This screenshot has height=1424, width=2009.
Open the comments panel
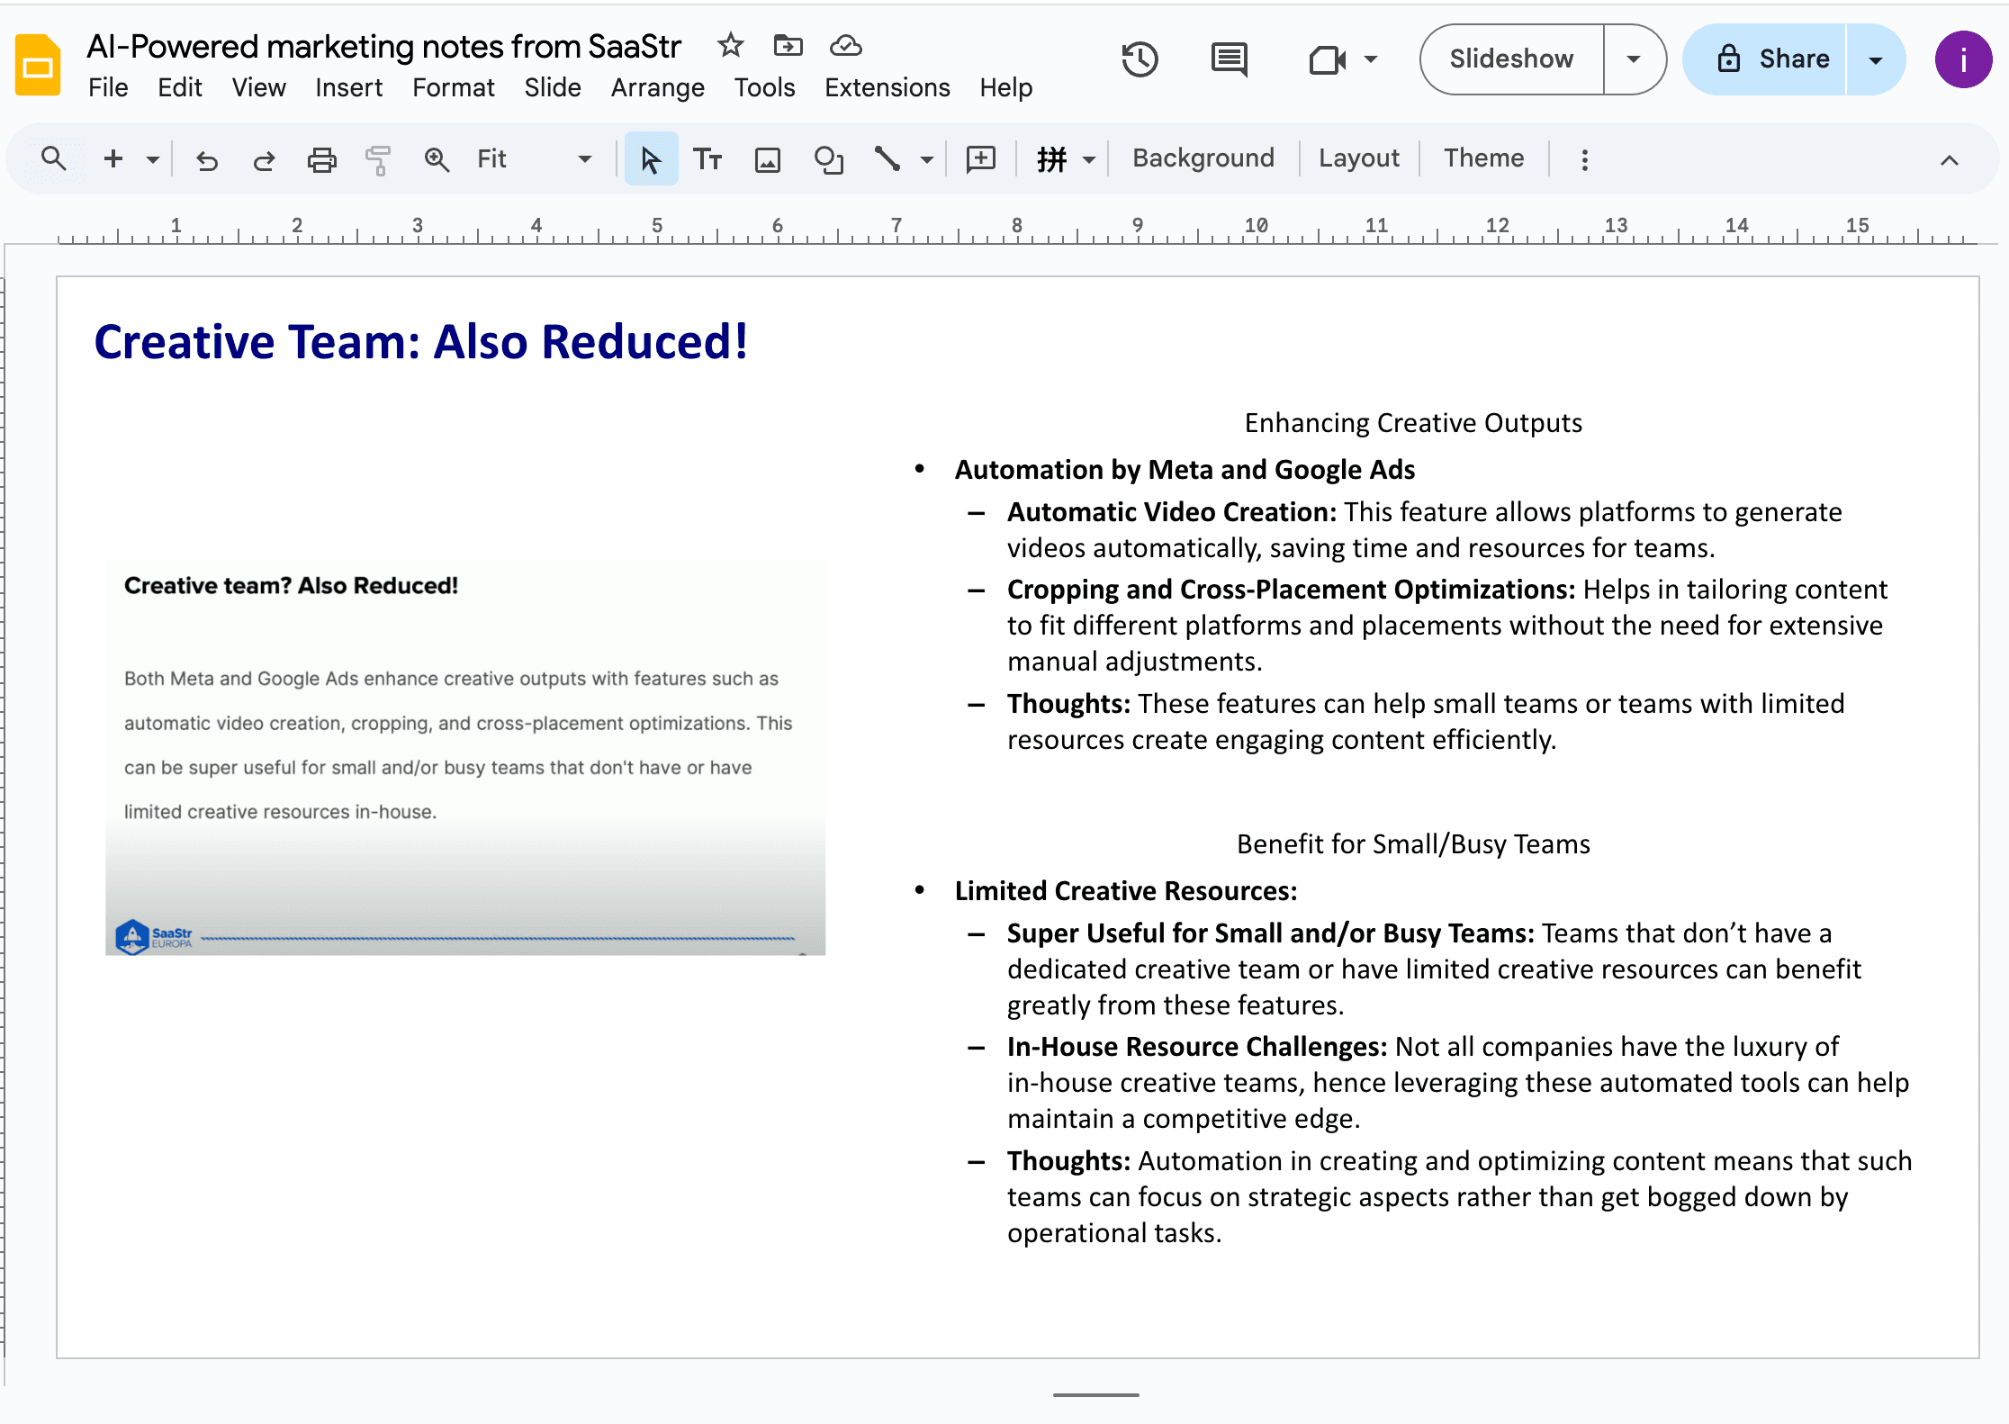pyautogui.click(x=1228, y=59)
